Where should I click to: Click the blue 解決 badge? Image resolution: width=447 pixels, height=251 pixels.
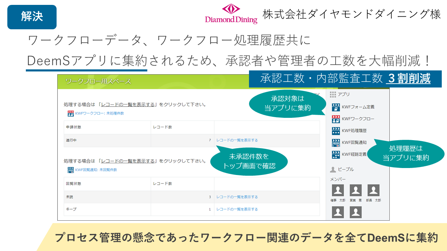(32, 17)
